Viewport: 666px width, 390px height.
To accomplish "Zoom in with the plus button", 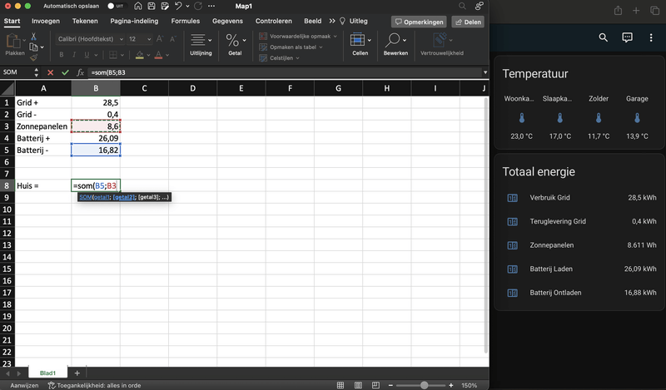I will 450,385.
